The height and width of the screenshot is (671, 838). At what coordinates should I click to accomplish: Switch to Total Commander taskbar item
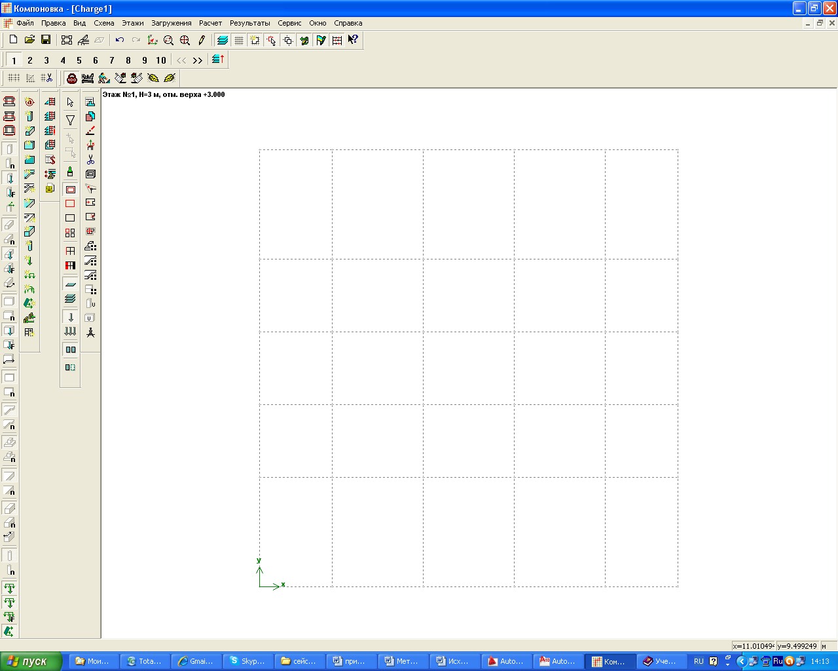(x=144, y=661)
